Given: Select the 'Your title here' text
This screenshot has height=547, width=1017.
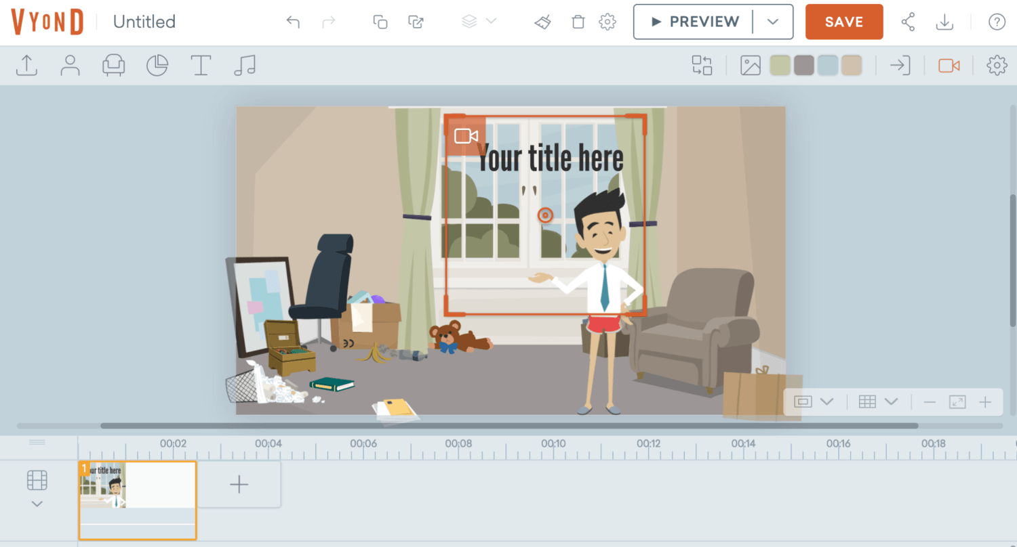Looking at the screenshot, I should pos(550,158).
